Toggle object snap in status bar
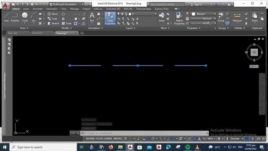The image size is (268, 151). [x=173, y=139]
